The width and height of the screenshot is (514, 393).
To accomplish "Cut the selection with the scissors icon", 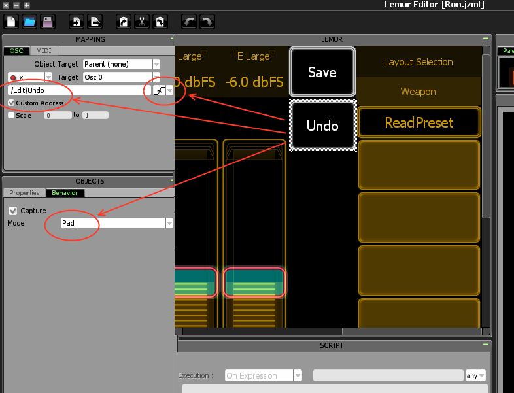I will 142,22.
